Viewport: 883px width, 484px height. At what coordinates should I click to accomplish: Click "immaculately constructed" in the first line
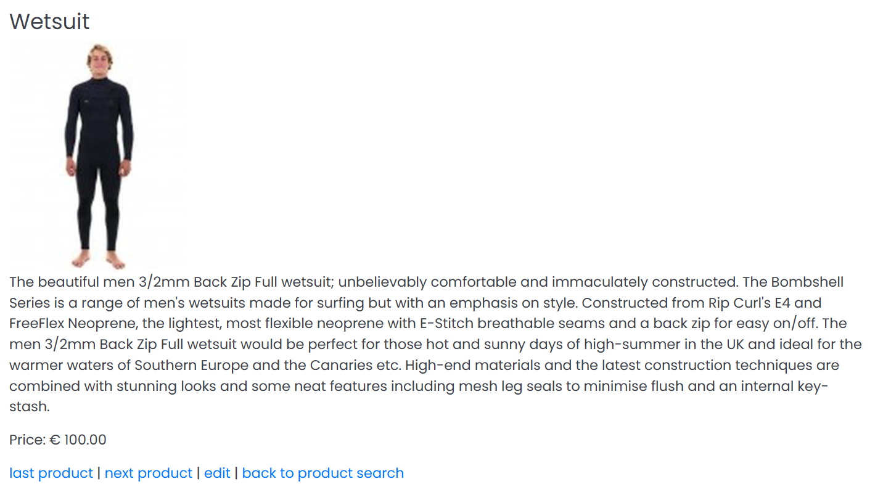(644, 282)
